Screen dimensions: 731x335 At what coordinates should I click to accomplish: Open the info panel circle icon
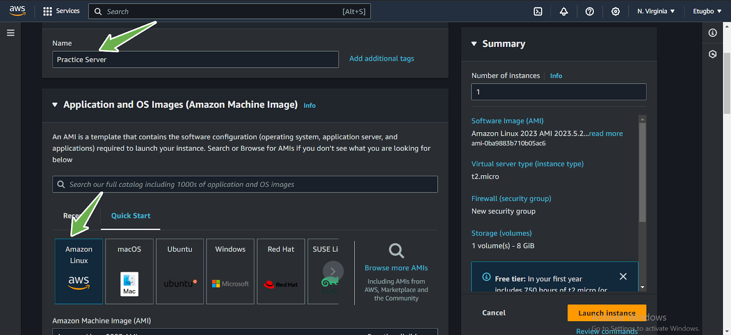click(713, 33)
